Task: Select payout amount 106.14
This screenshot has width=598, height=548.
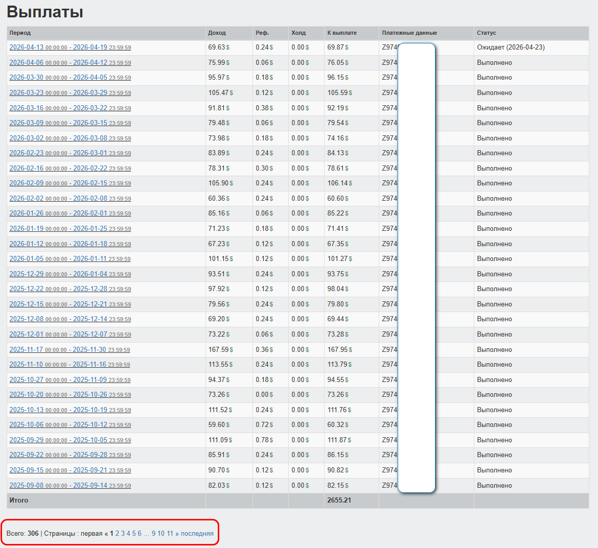Action: tap(339, 183)
